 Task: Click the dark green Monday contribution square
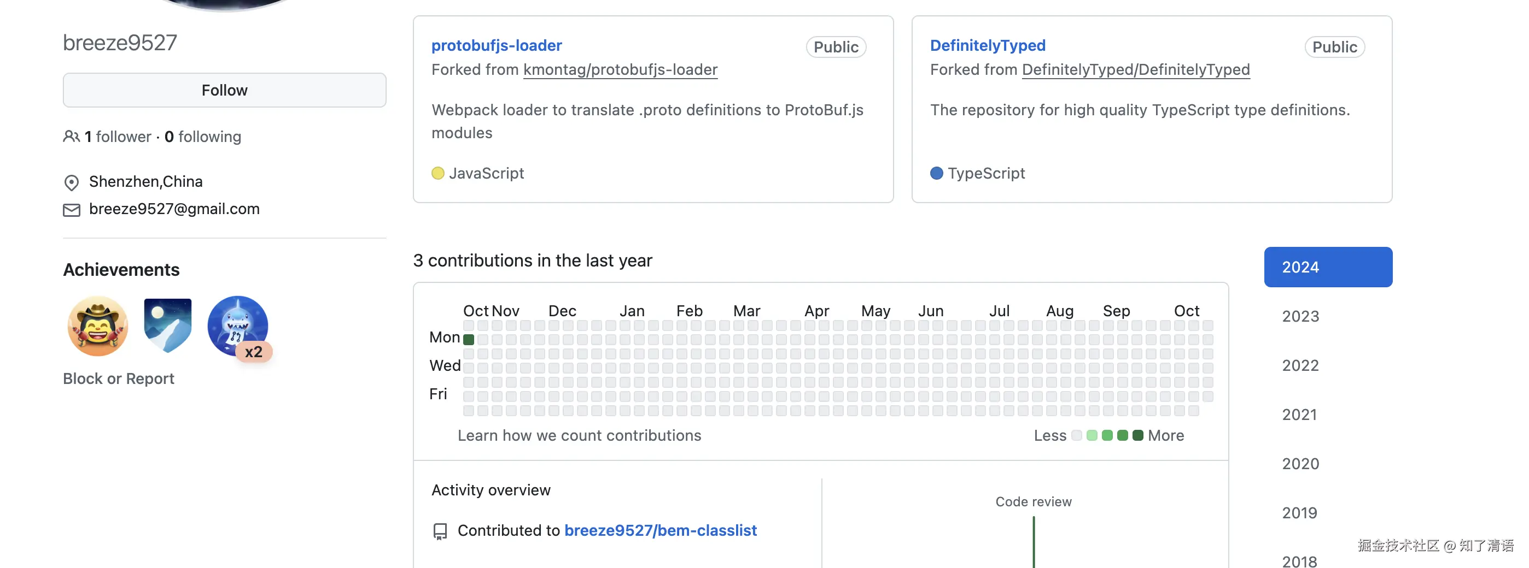coord(468,340)
